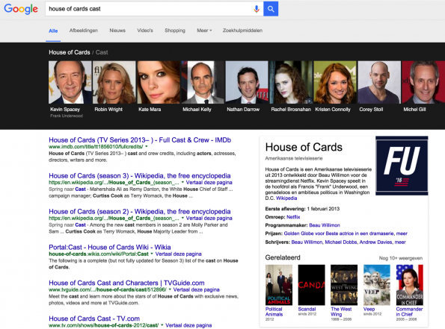This screenshot has width=445, height=329.
Task: Click the blue search magnifier button
Action: coord(271,9)
